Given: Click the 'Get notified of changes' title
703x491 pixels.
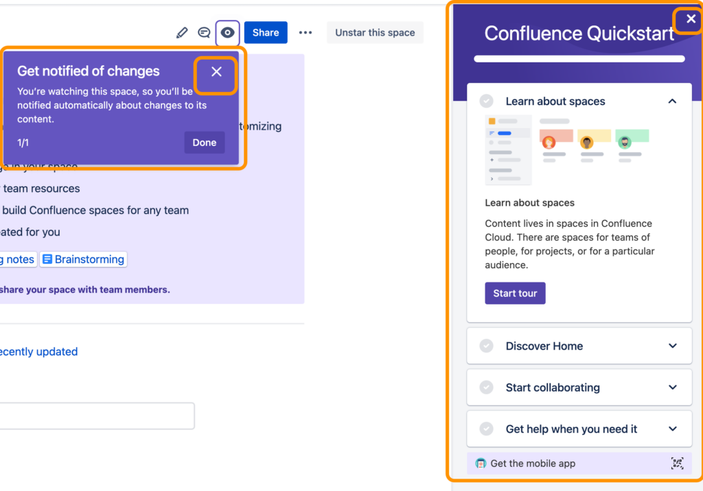Looking at the screenshot, I should coord(89,71).
